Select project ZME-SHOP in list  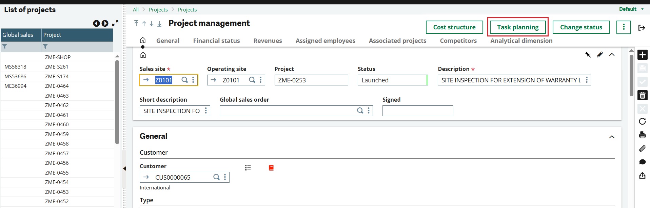tap(58, 57)
